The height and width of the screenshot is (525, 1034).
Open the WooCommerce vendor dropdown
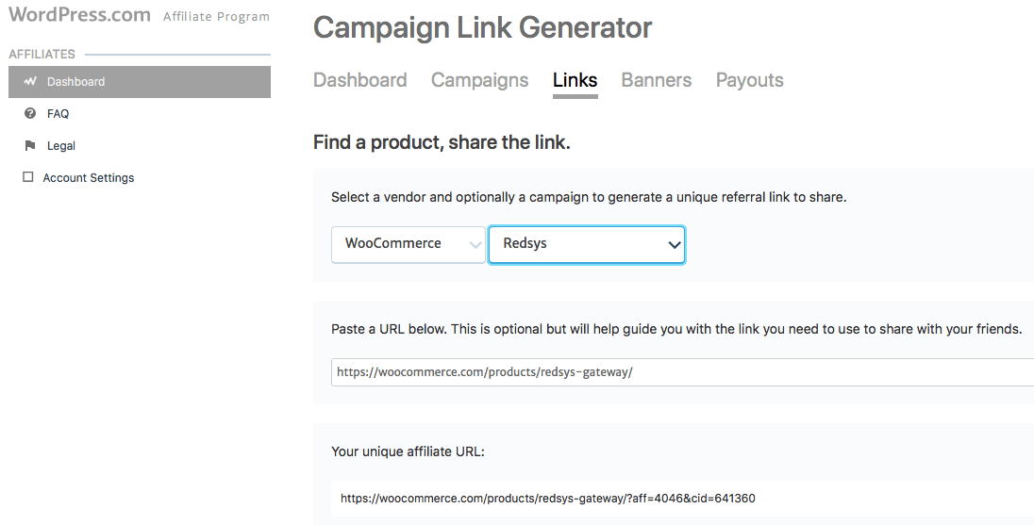pos(408,244)
